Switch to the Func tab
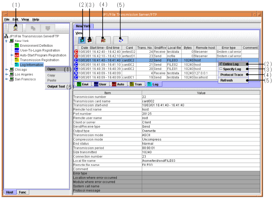The image size is (276, 198). [x=23, y=192]
